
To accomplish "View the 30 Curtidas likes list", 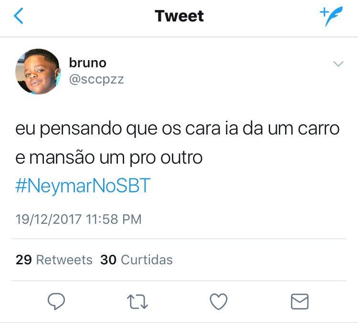I will pos(137,260).
